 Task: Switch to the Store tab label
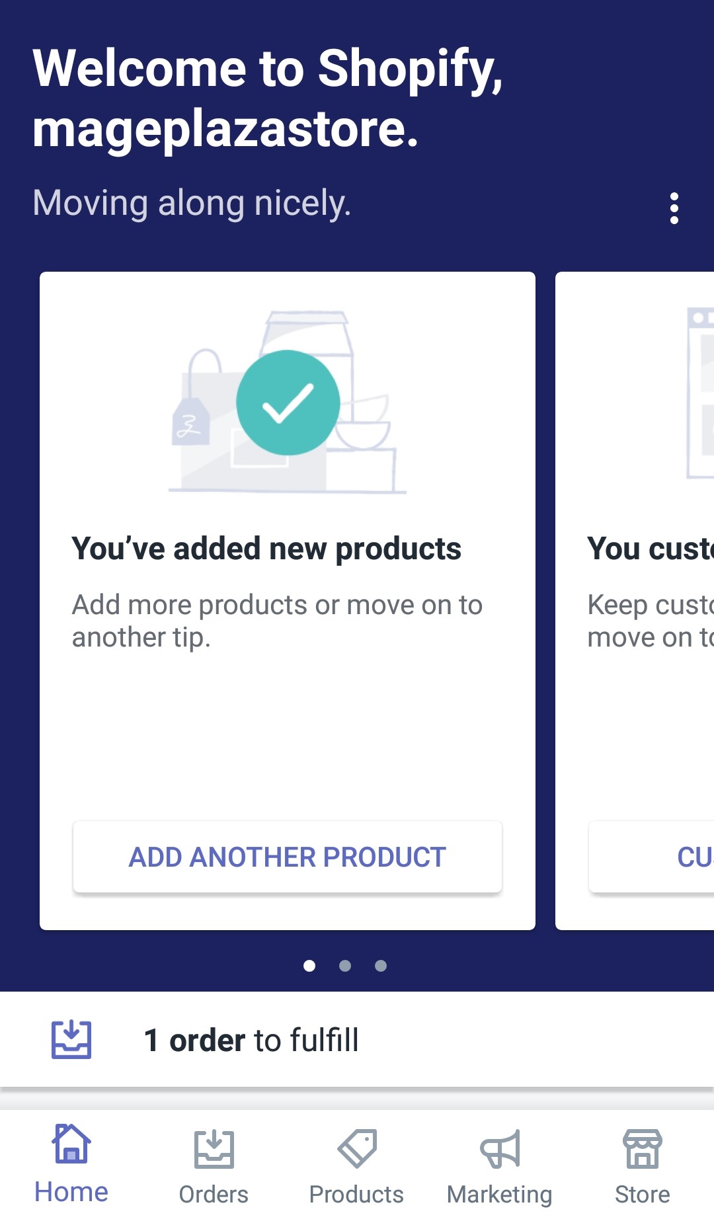643,1194
